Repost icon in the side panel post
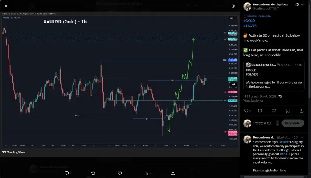This screenshot has height=178, width=311. 260,111
